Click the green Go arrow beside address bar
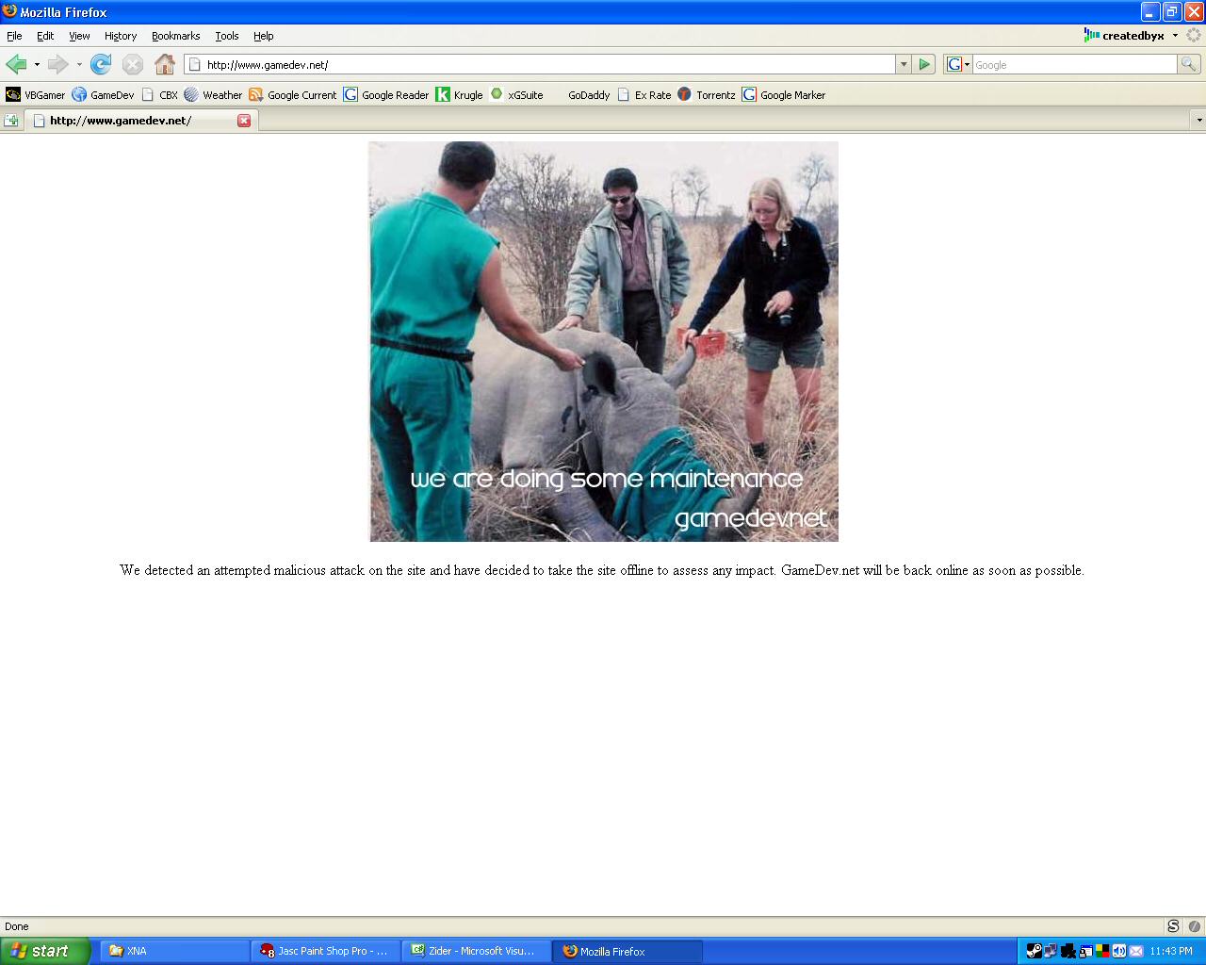This screenshot has width=1206, height=965. (x=924, y=64)
